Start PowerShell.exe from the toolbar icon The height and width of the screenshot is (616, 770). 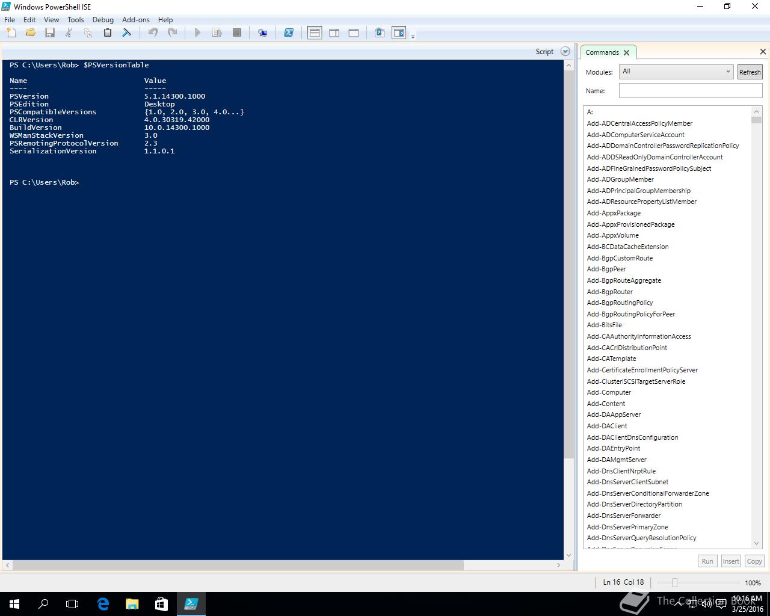(x=289, y=32)
